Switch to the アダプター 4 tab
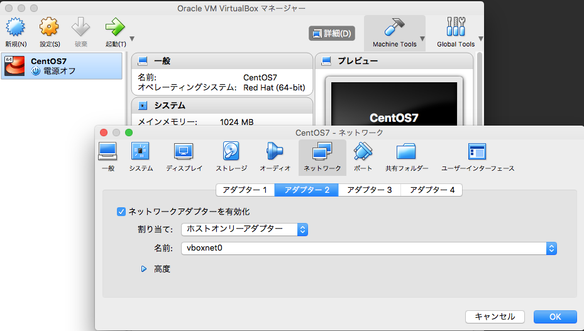 coord(432,190)
